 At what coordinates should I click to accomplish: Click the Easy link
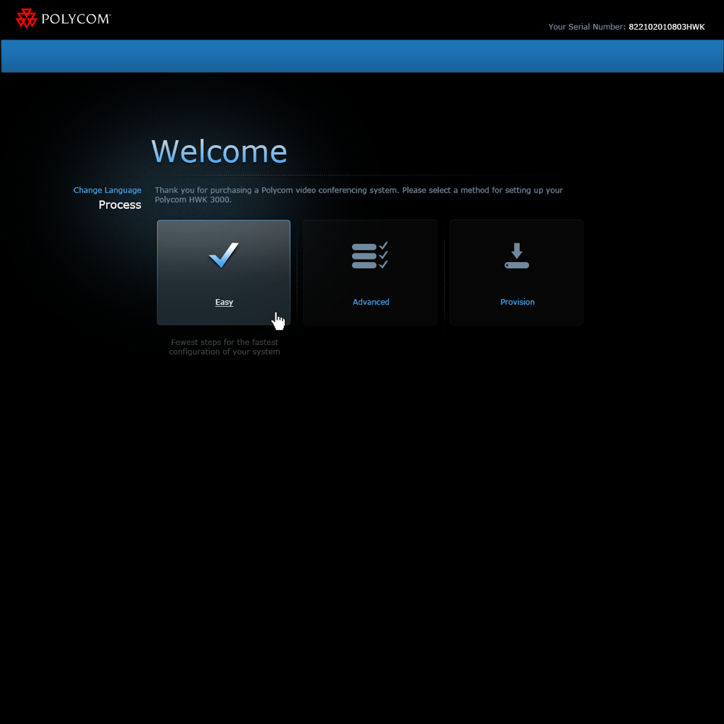(224, 302)
